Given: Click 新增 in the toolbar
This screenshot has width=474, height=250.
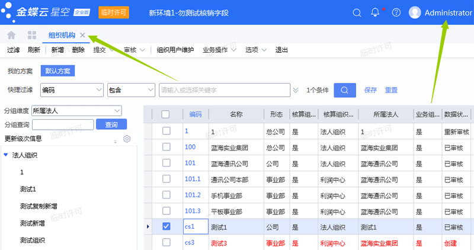Looking at the screenshot, I should [x=57, y=50].
